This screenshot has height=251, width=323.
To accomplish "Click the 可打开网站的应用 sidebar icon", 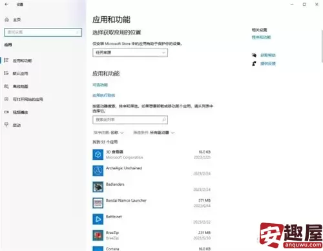I will 6,99.
